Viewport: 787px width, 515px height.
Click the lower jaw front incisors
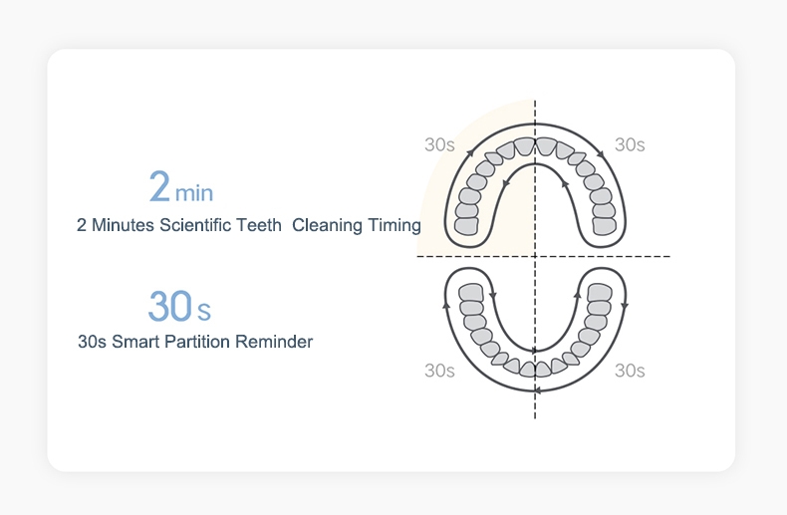click(535, 369)
